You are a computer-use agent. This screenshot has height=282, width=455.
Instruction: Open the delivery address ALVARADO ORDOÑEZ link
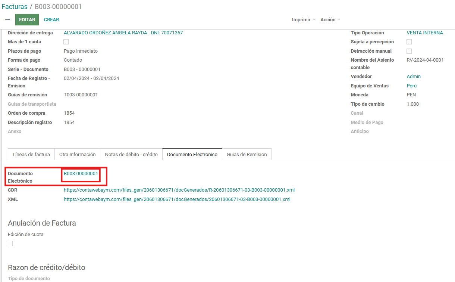[123, 33]
